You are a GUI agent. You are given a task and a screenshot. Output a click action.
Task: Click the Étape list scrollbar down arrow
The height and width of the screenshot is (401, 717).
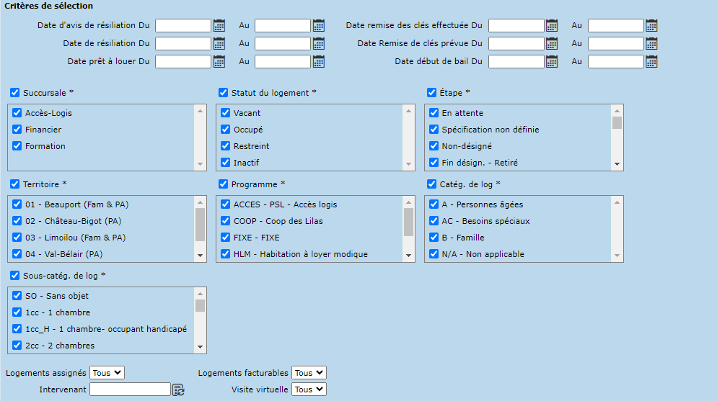(617, 164)
